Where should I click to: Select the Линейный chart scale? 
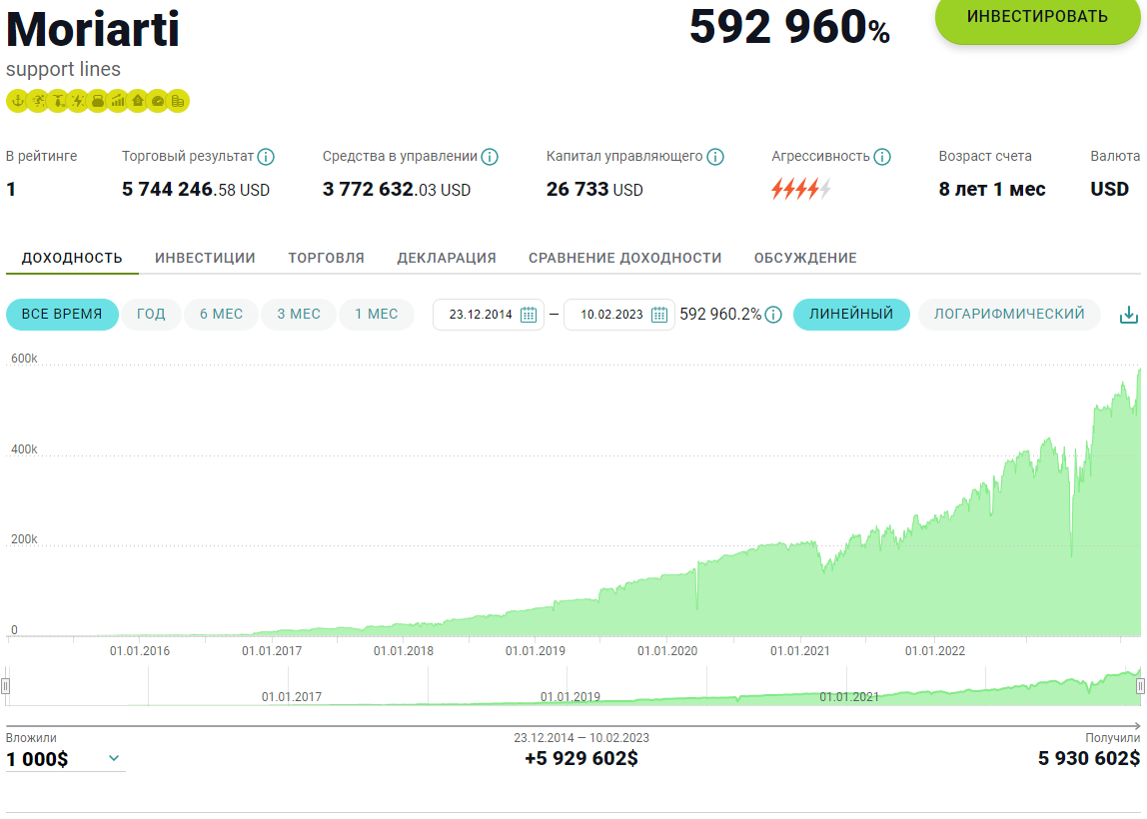point(850,314)
